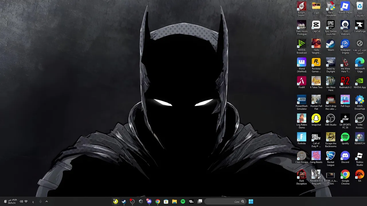Launch the FiveM shortcut
367x206 pixels.
[301, 82]
